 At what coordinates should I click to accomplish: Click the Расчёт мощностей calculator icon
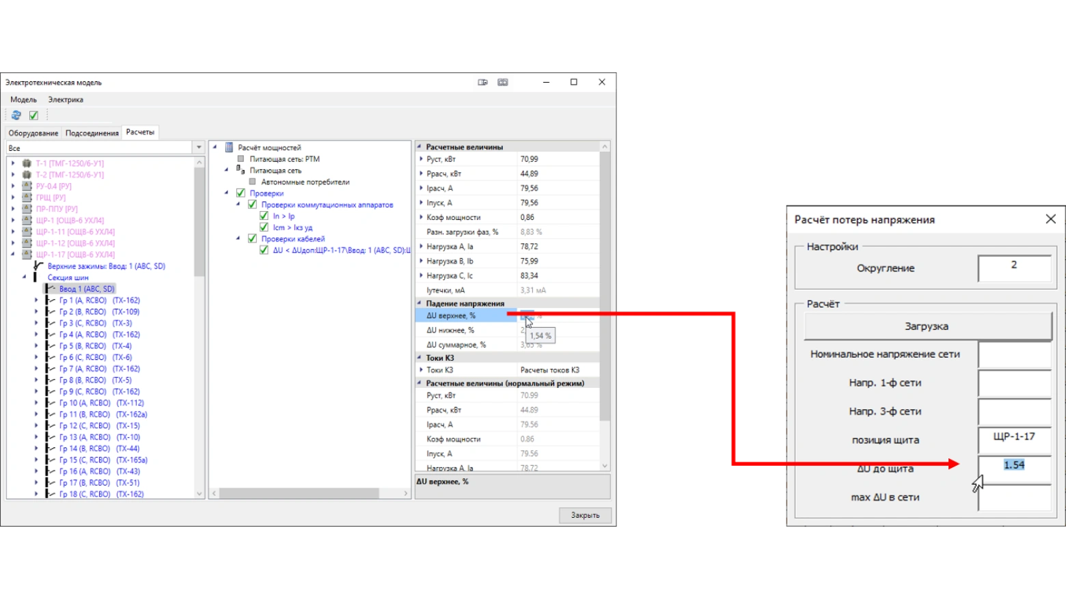point(230,148)
